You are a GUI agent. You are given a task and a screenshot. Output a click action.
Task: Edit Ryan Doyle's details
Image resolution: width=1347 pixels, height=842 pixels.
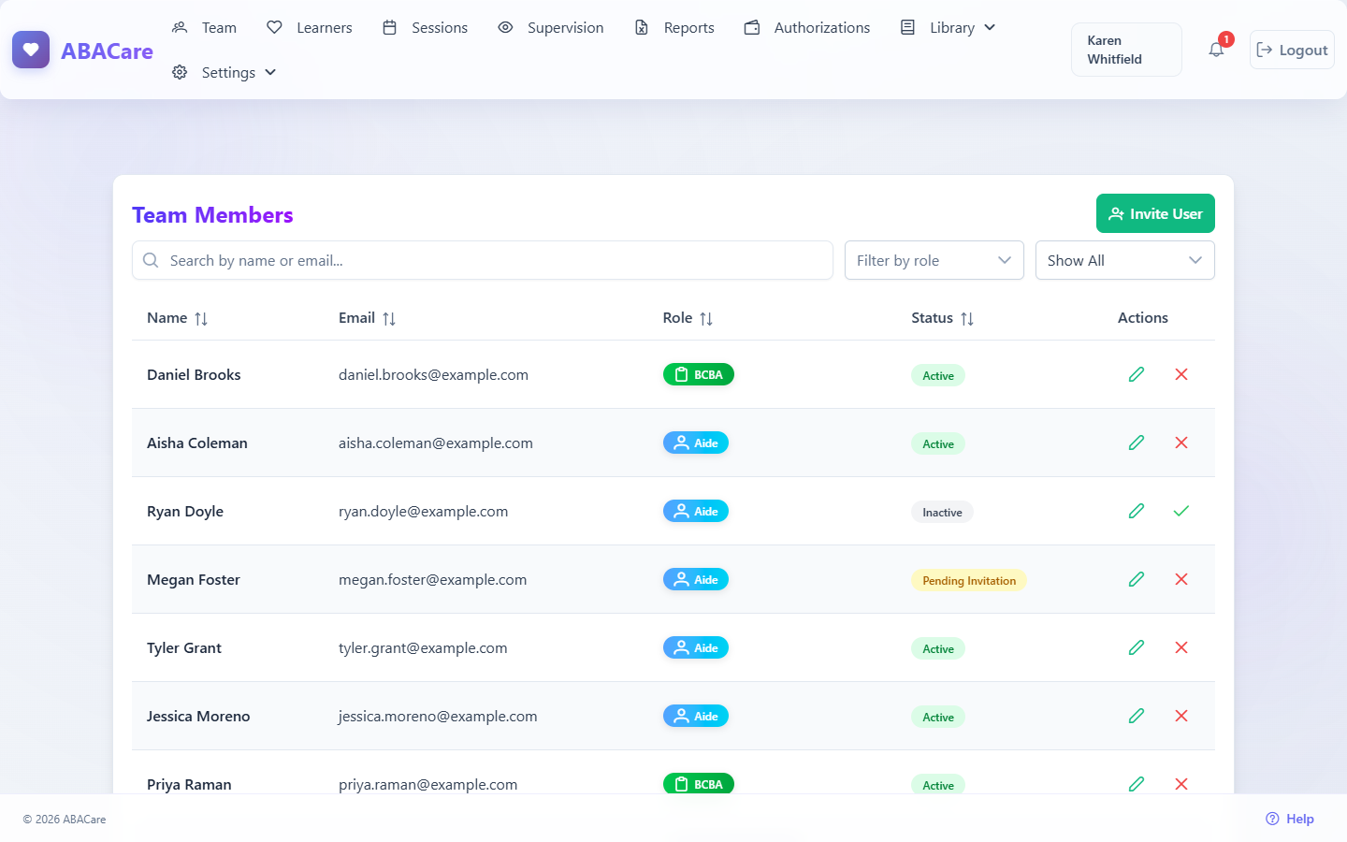point(1137,511)
